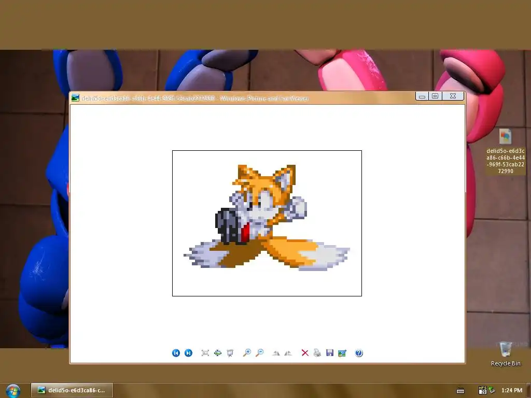Open the Windows Start menu
This screenshot has height=398, width=531.
coord(13,391)
